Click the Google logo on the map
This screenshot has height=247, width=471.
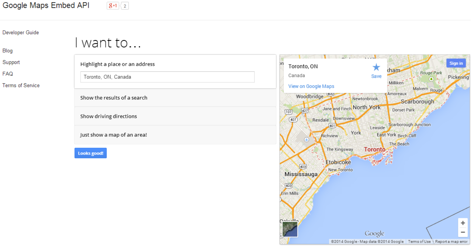point(374,233)
